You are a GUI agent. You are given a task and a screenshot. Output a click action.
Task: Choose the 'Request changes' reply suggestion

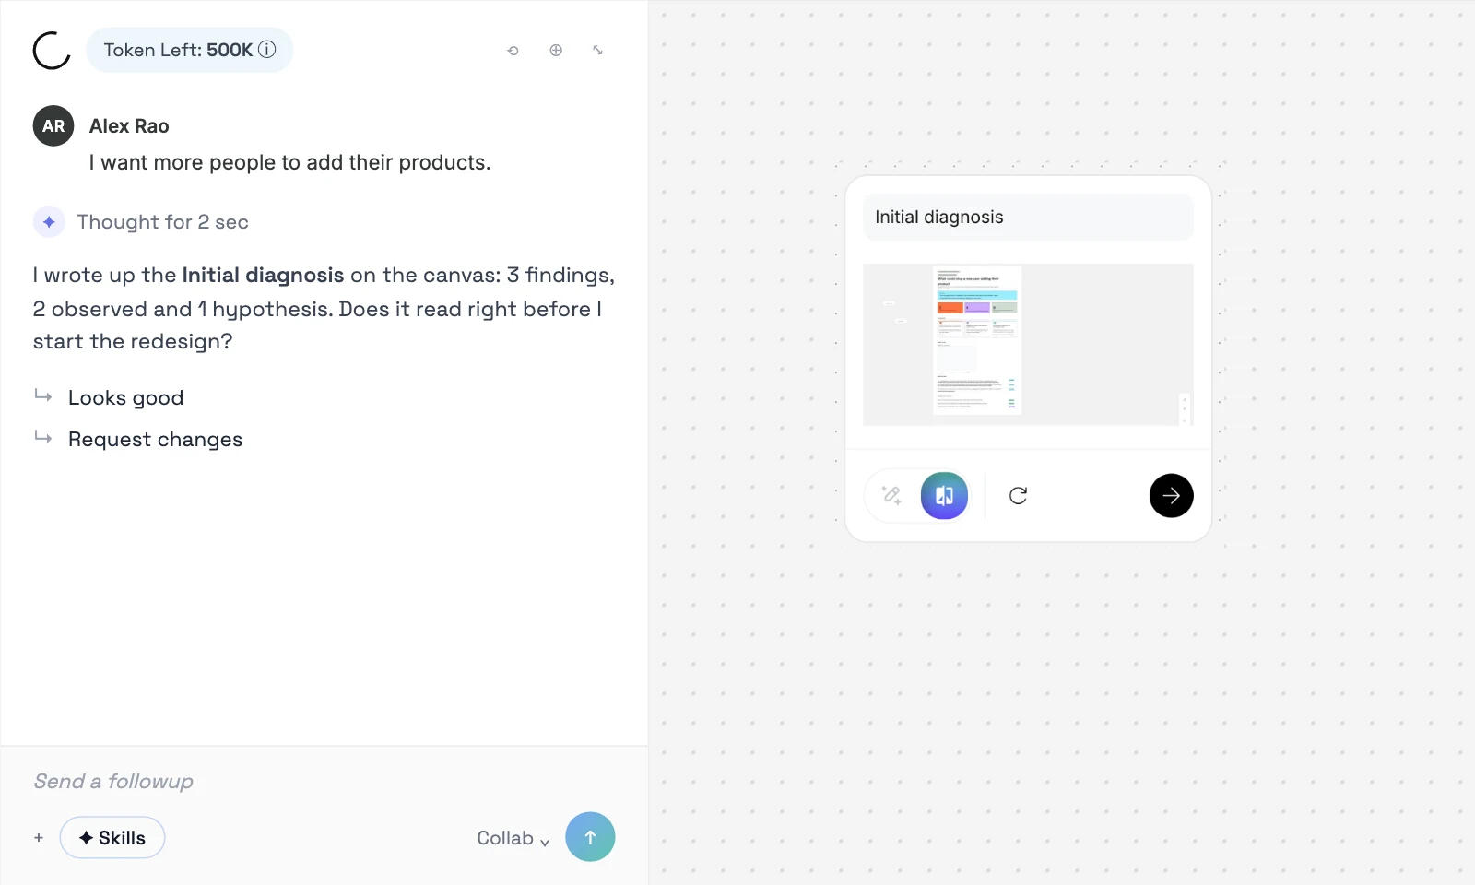click(155, 440)
